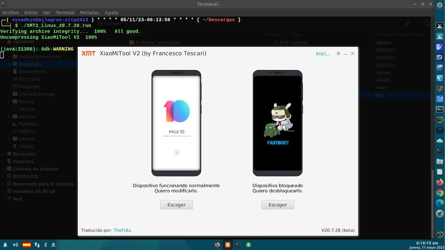Image resolution: width=445 pixels, height=250 pixels.
Task: Open the Ver menu in Terminal
Action: tap(47, 13)
